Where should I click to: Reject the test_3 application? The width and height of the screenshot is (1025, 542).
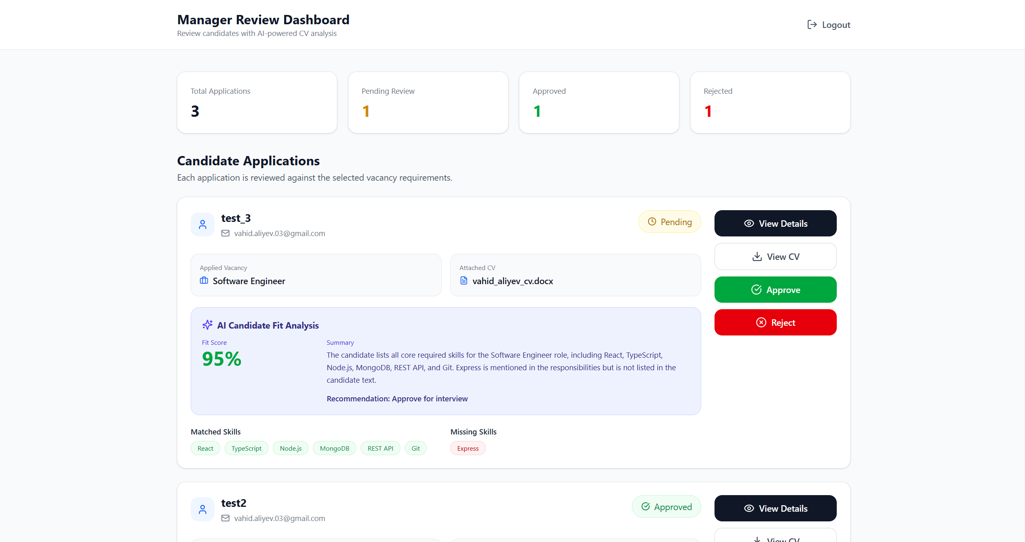(x=775, y=323)
